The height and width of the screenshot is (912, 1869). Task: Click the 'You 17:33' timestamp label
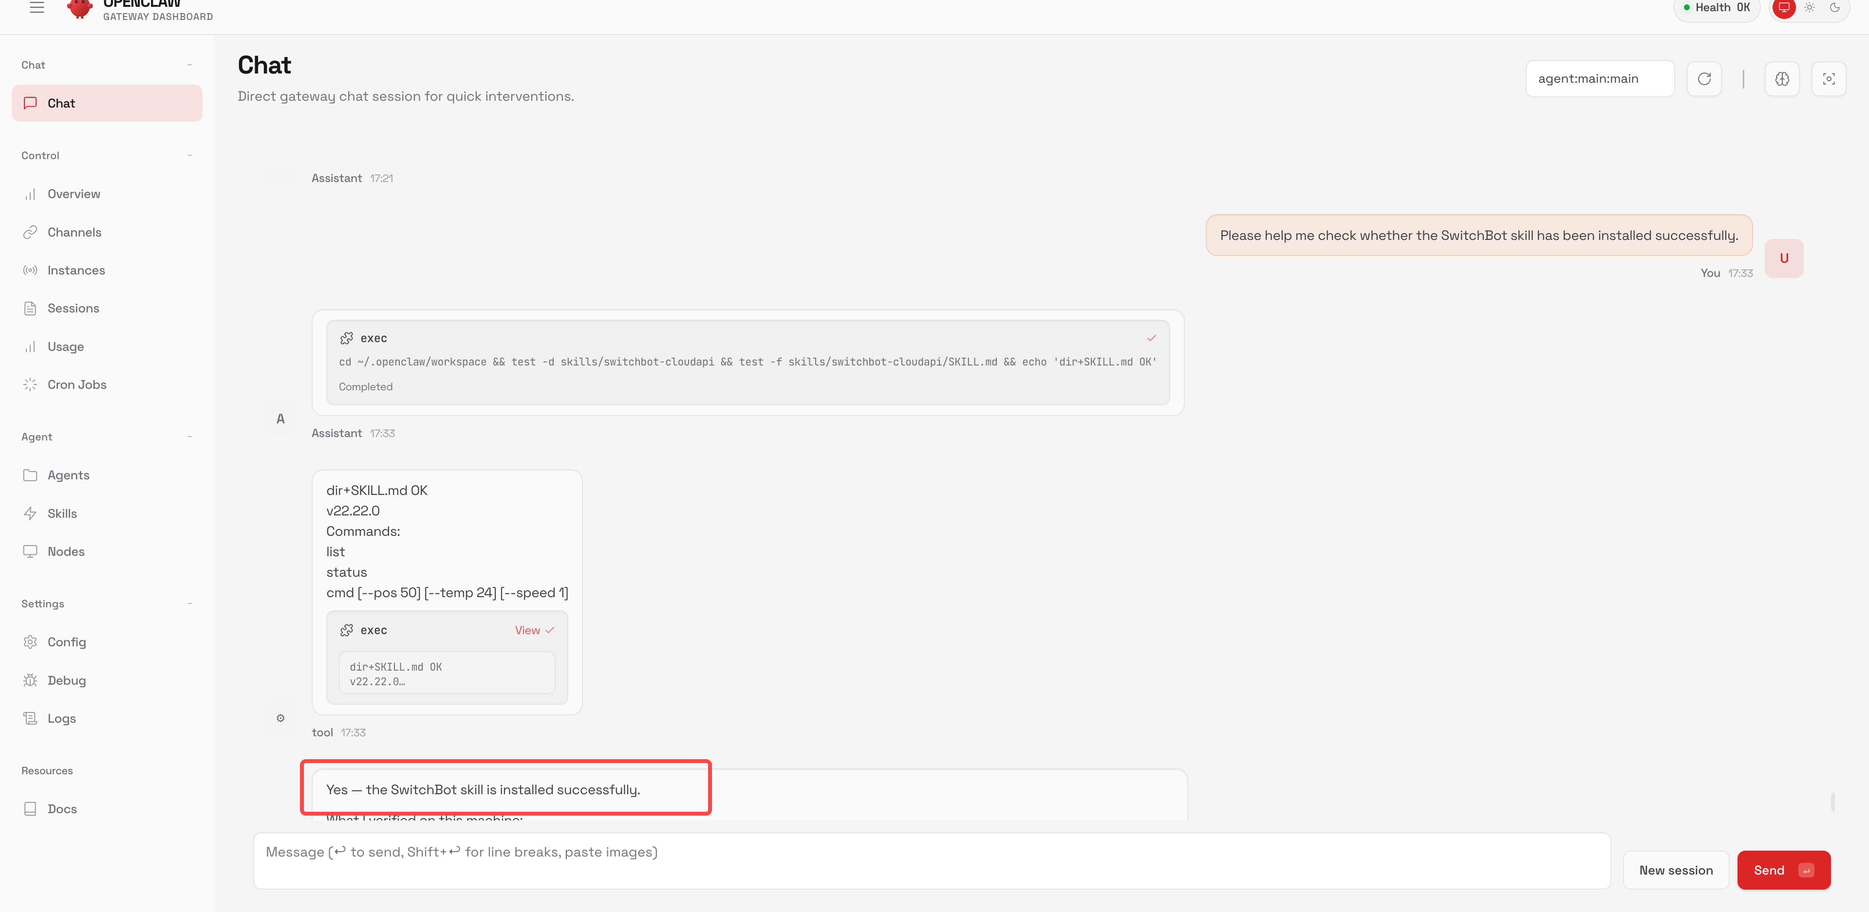(x=1726, y=274)
